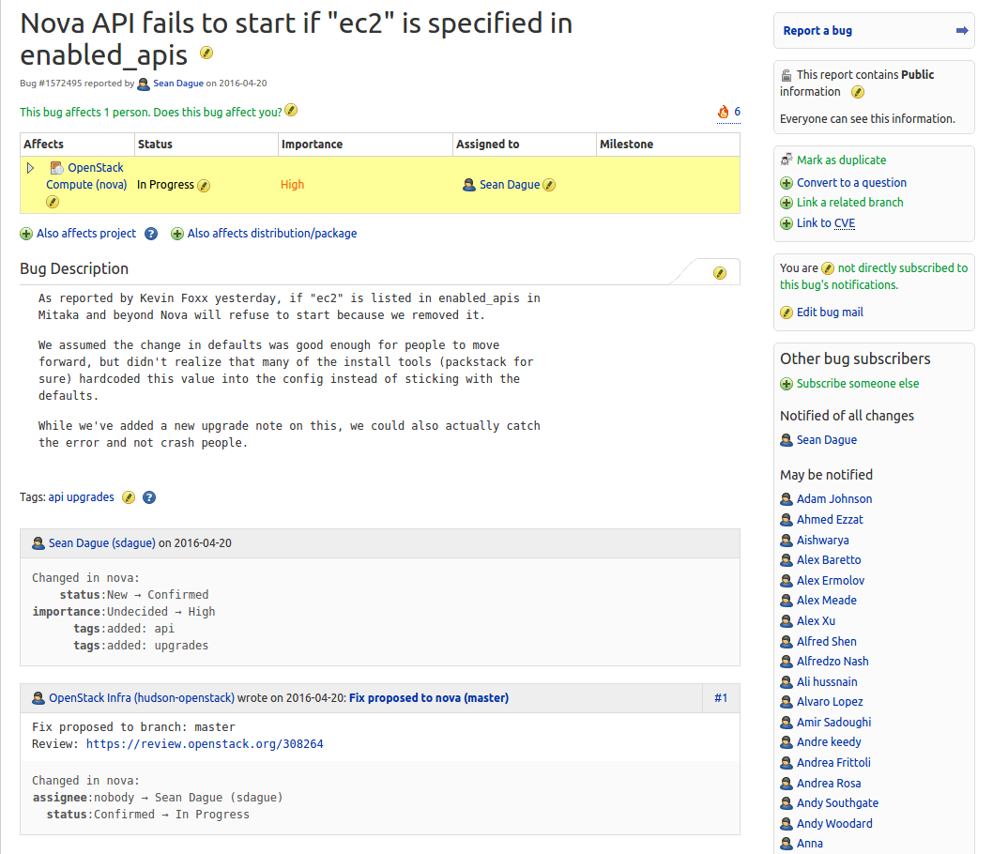This screenshot has height=854, width=993.
Task: Edit tags pencil icon
Action: [x=129, y=497]
